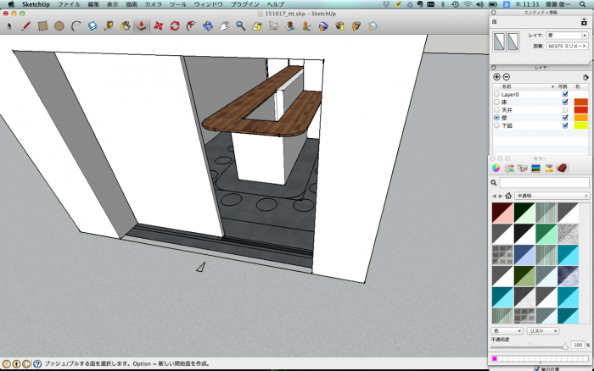Choose the Pan hand tool

[225, 25]
